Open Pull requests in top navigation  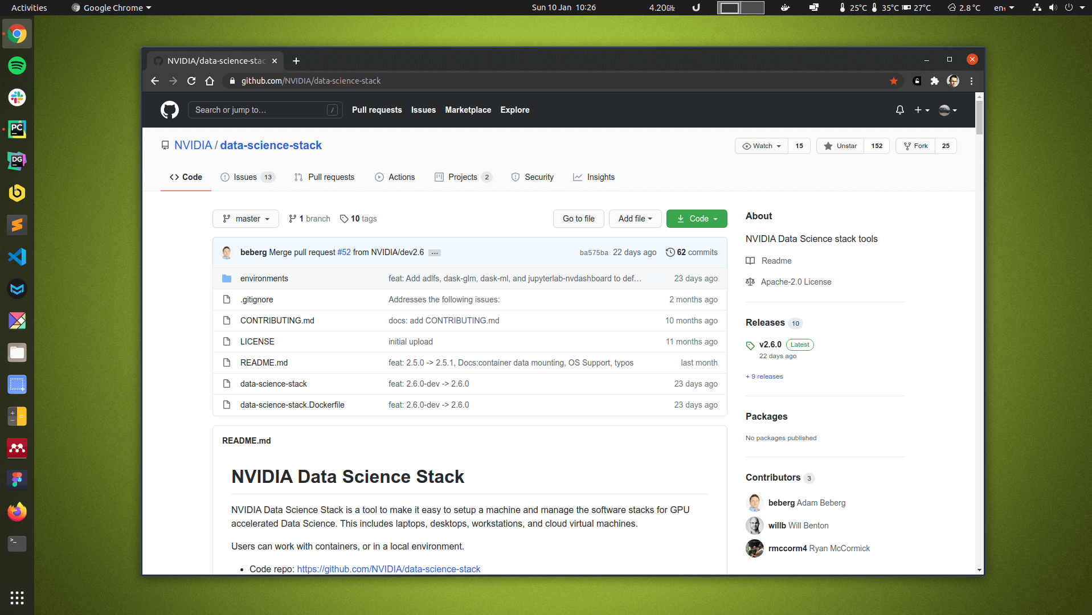(377, 110)
